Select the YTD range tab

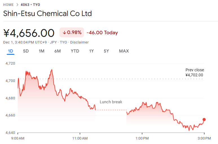coord(75,51)
